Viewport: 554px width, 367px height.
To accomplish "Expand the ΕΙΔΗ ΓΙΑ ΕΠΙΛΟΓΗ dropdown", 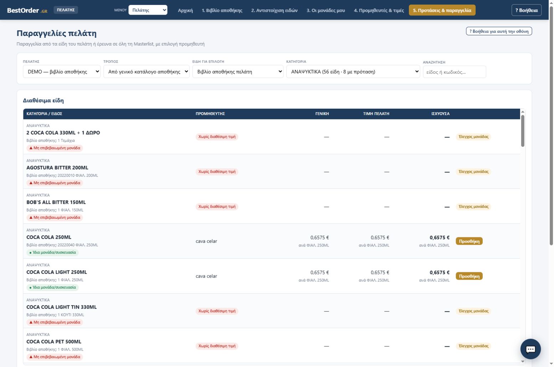I will 238,72.
